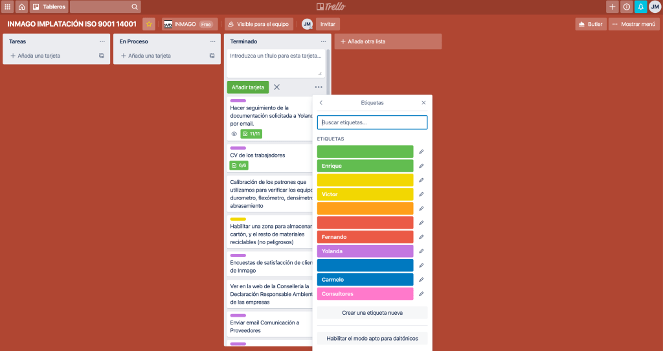Click the 6/6 checklist badge
The width and height of the screenshot is (663, 351).
pyautogui.click(x=239, y=165)
